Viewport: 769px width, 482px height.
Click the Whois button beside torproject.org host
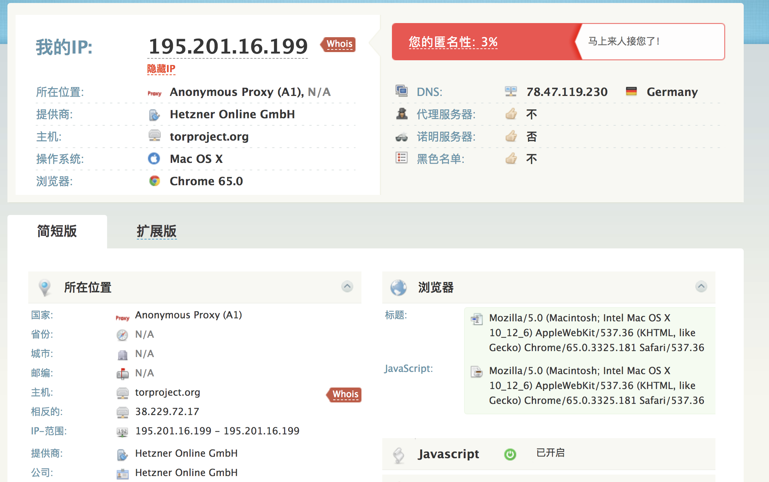coord(344,395)
